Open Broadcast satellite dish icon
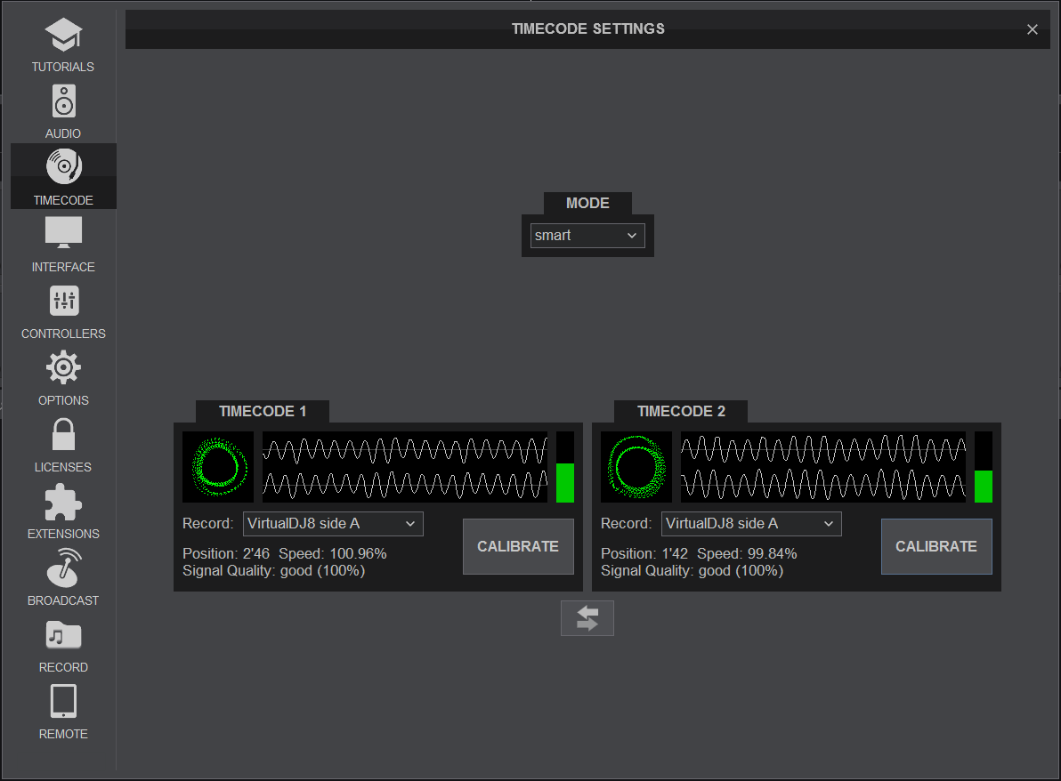The image size is (1061, 781). (x=63, y=568)
